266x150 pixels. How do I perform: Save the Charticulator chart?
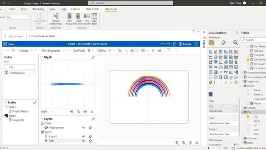[9, 44]
